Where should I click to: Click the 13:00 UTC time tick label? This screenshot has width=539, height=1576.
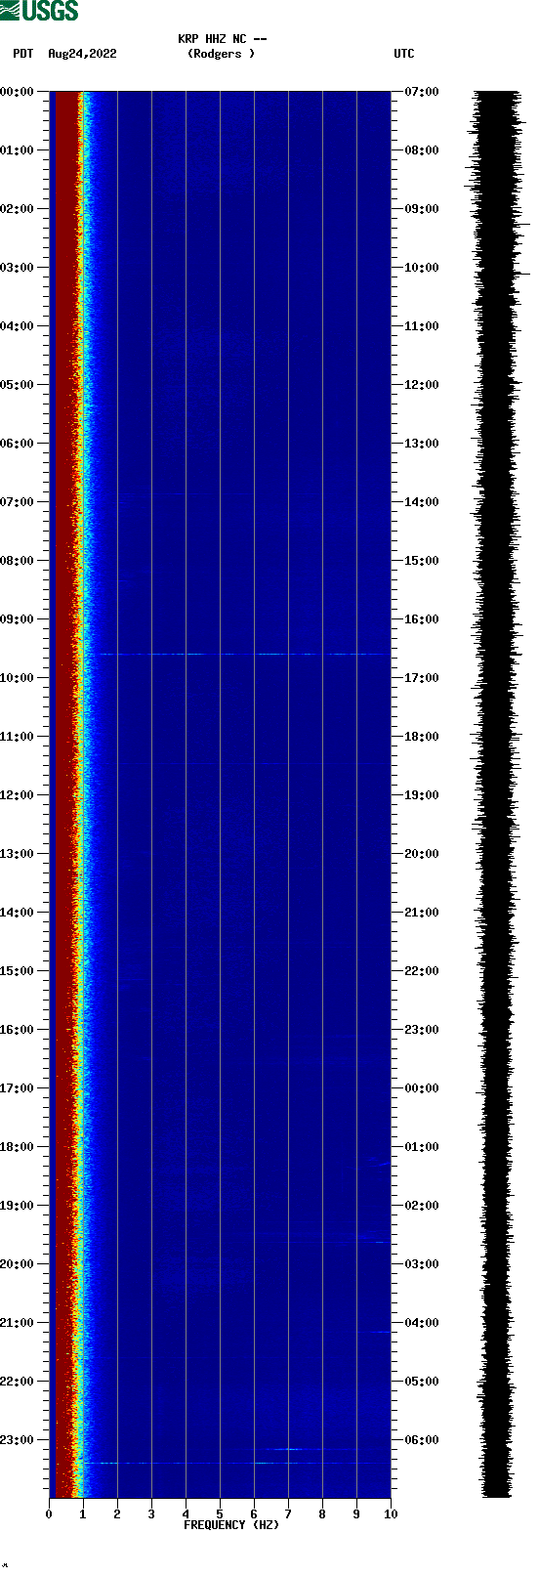click(422, 444)
